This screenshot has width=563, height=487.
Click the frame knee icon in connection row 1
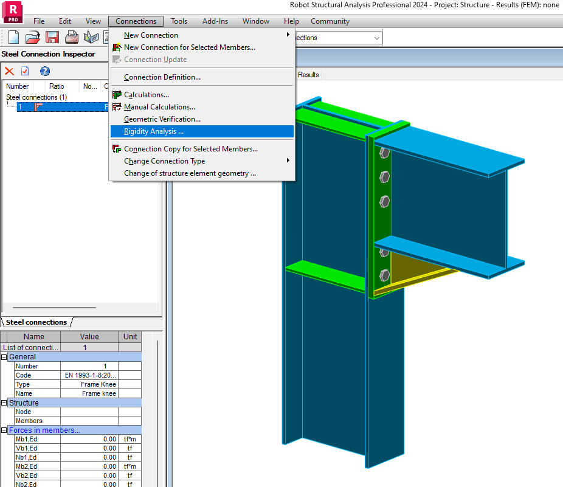point(38,106)
